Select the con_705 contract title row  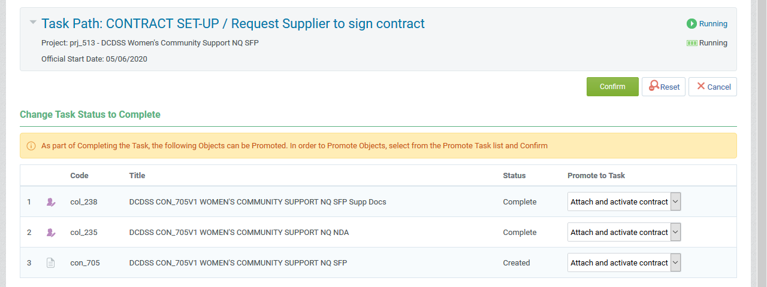tap(238, 263)
